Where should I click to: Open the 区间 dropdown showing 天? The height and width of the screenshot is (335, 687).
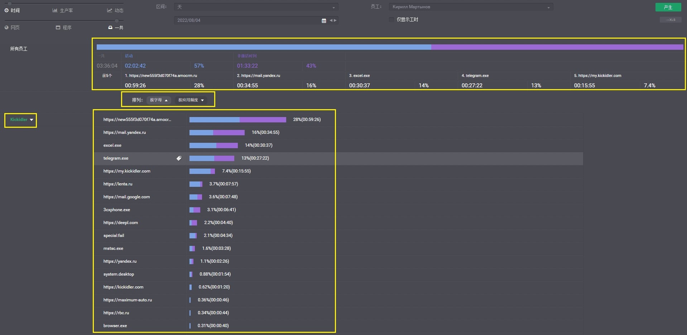tap(256, 7)
